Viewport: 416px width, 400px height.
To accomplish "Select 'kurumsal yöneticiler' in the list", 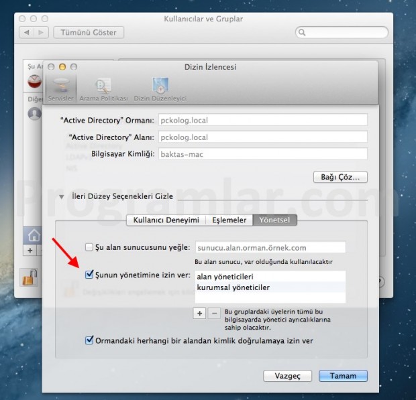I will tap(270, 287).
